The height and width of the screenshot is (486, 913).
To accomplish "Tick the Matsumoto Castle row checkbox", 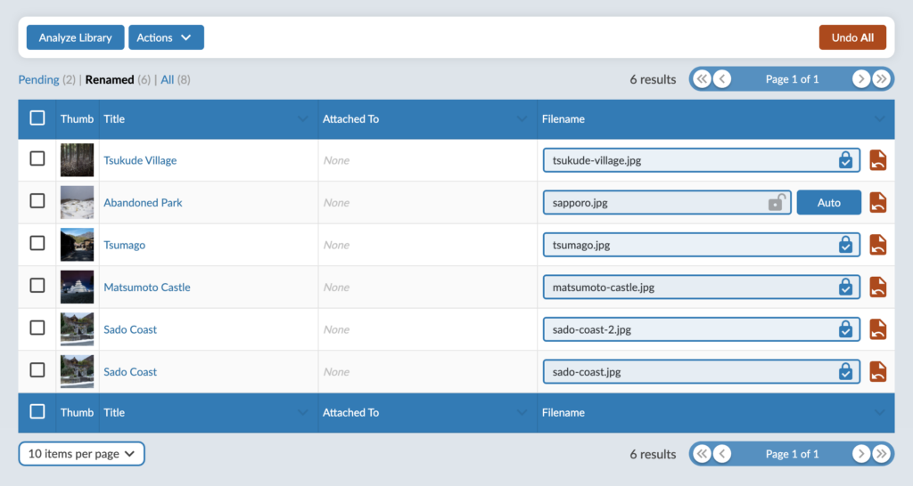I will click(x=37, y=286).
